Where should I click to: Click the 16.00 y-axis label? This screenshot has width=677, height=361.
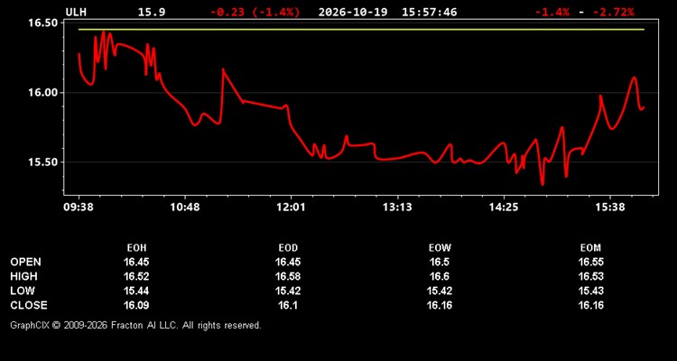(43, 92)
